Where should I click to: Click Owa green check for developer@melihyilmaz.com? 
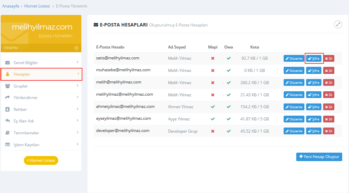[x=228, y=131]
